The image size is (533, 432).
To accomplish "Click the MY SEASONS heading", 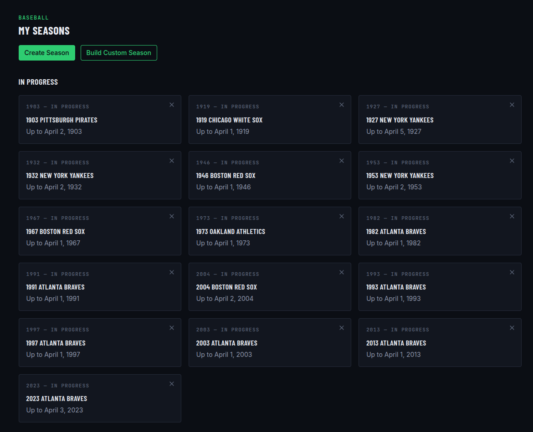I will 44,31.
